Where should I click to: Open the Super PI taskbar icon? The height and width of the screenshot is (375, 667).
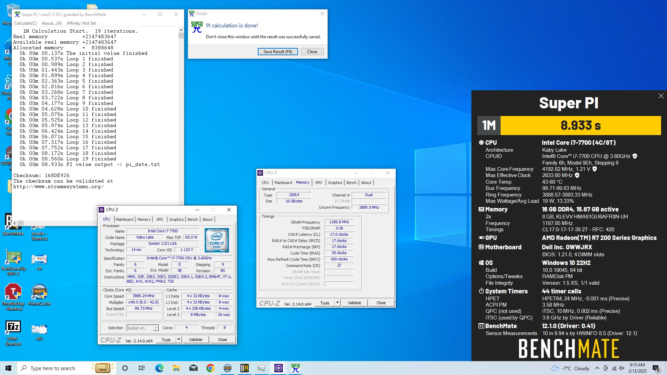296,368
